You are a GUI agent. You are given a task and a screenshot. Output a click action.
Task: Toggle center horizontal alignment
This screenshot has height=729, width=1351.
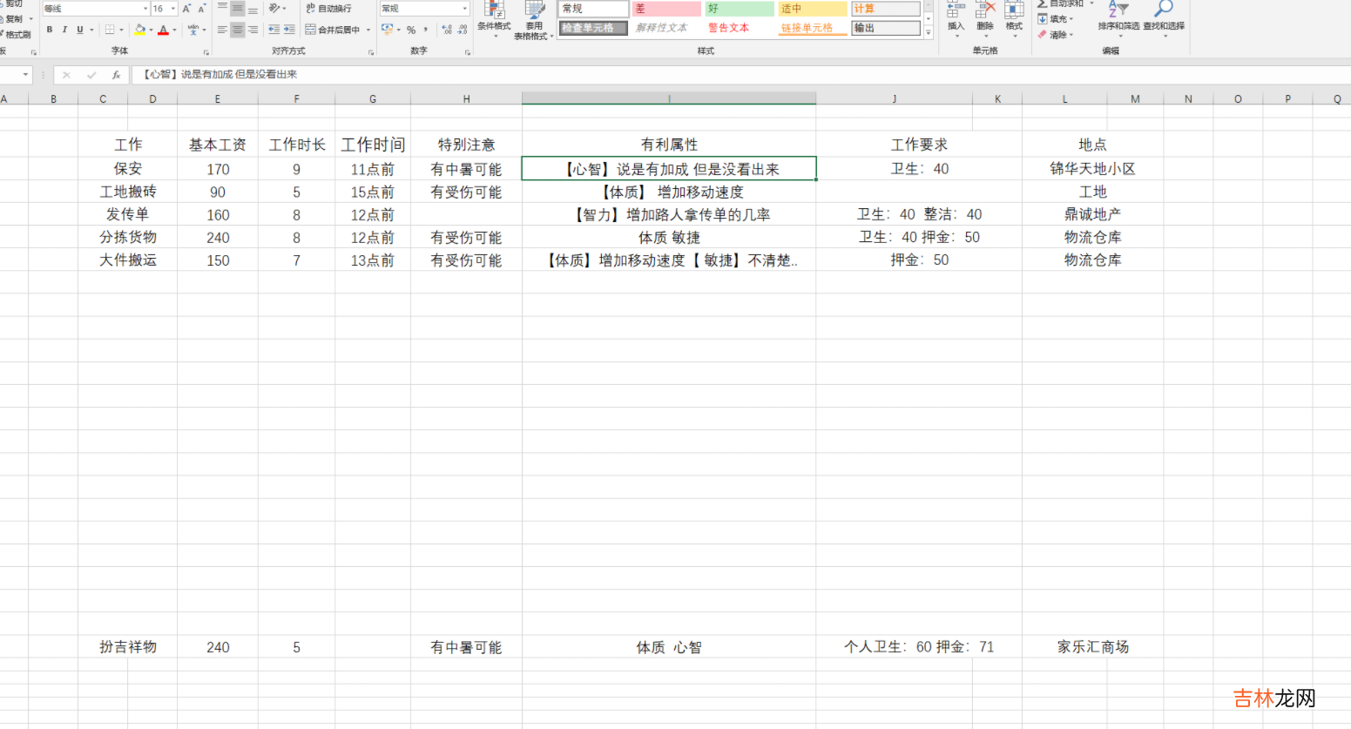pyautogui.click(x=237, y=30)
